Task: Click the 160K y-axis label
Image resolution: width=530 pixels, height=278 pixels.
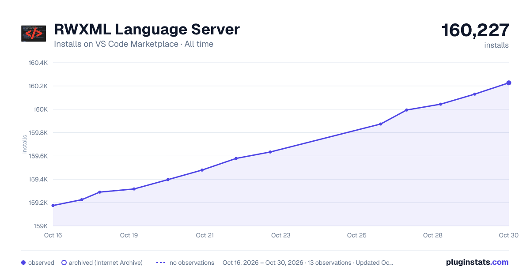Action: pos(41,109)
